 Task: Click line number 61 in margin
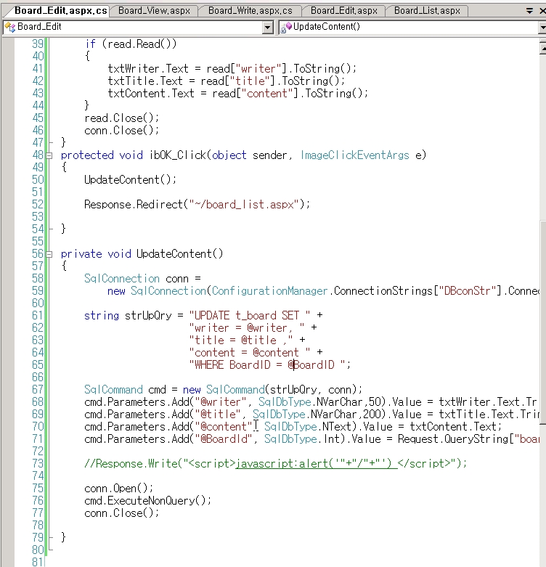click(x=38, y=315)
